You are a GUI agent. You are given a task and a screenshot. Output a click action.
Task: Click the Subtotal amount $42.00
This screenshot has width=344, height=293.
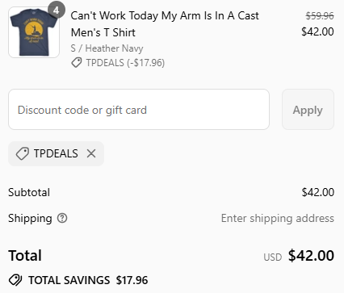click(x=318, y=192)
